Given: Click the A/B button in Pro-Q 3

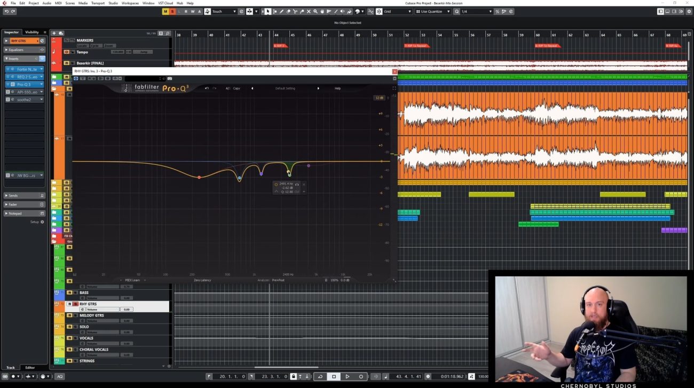Looking at the screenshot, I should (x=228, y=88).
